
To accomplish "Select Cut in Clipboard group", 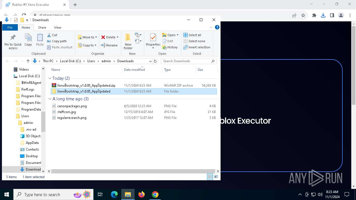I will [52, 35].
